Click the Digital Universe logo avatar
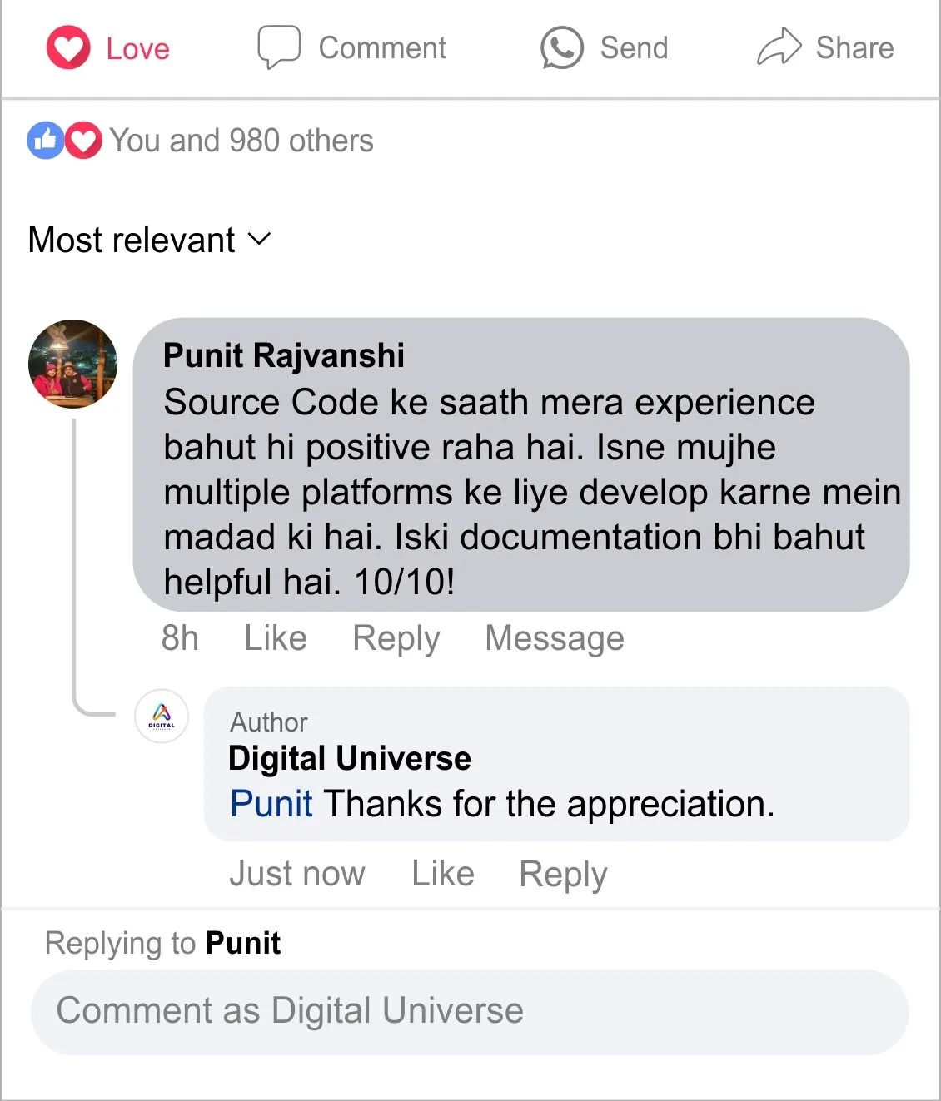Image resolution: width=941 pixels, height=1101 pixels. coord(162,716)
